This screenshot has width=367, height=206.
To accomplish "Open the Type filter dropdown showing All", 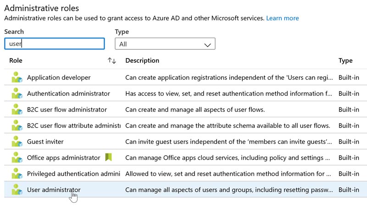I will [165, 43].
